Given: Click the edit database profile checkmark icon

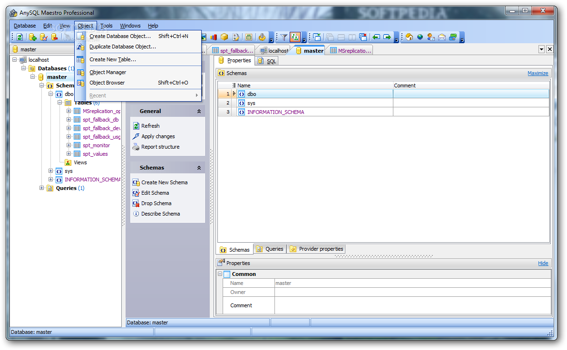Looking at the screenshot, I should pos(44,37).
